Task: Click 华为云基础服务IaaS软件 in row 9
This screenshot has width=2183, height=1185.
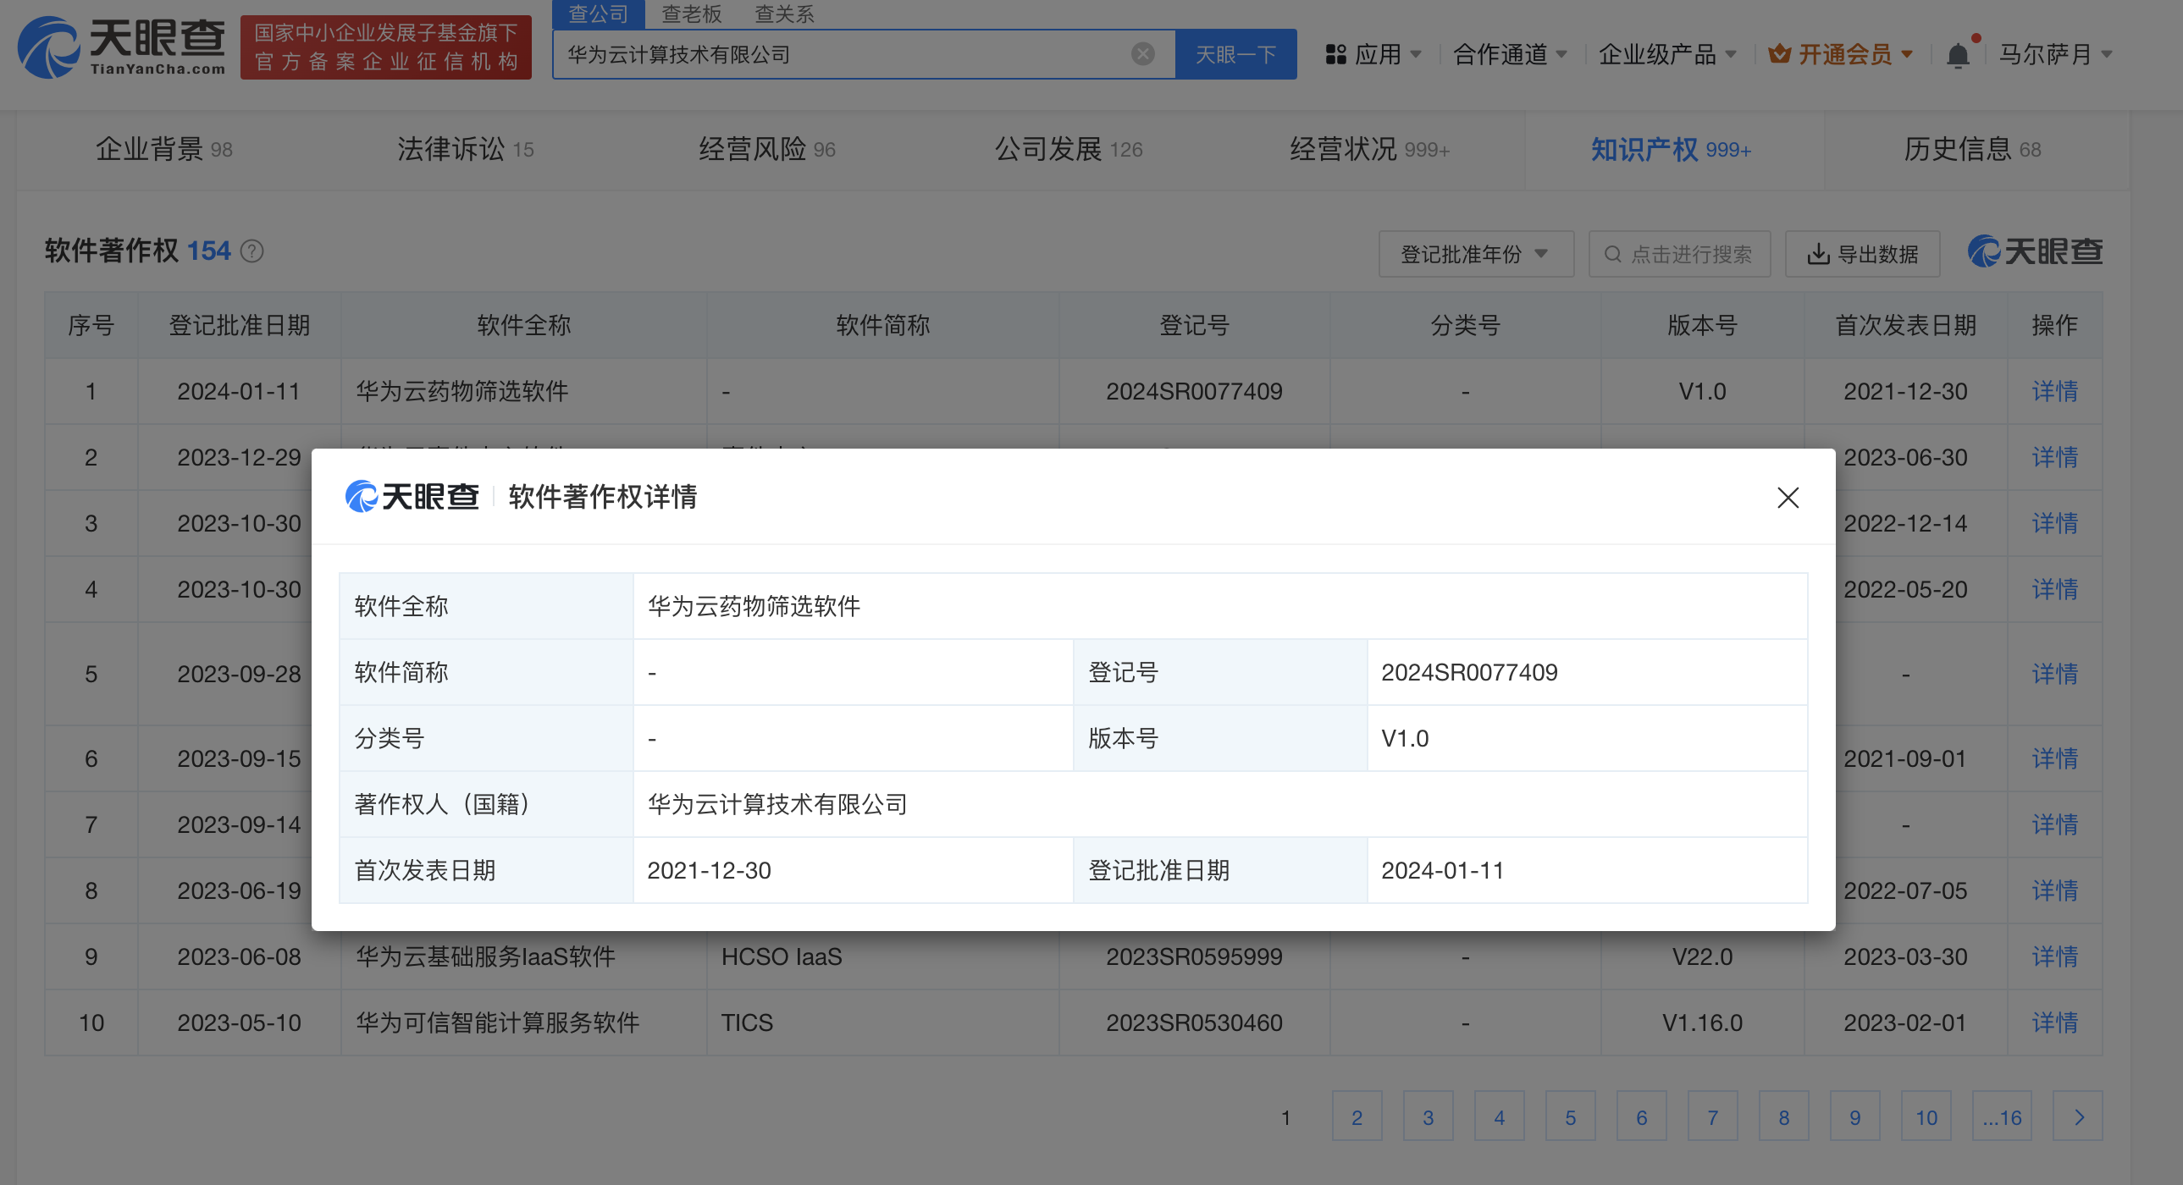Action: 484,957
